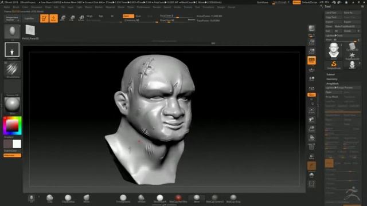Open the alpha selector showing brush strokes

coord(12,69)
